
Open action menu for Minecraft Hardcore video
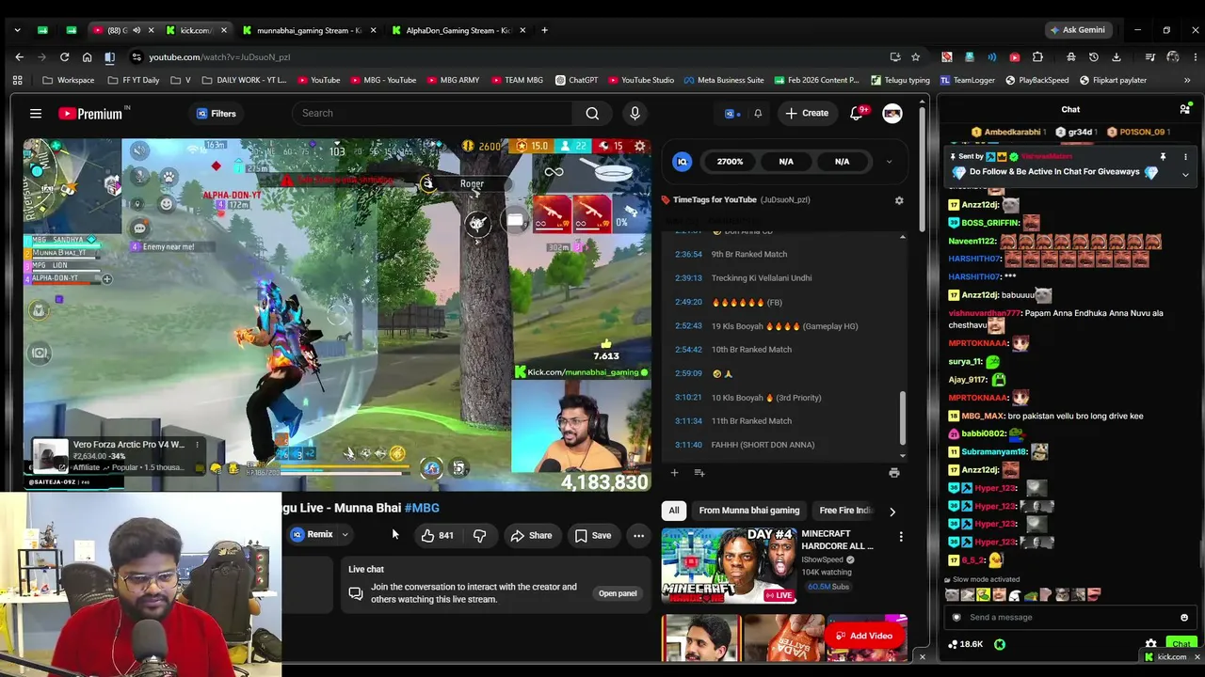click(901, 537)
